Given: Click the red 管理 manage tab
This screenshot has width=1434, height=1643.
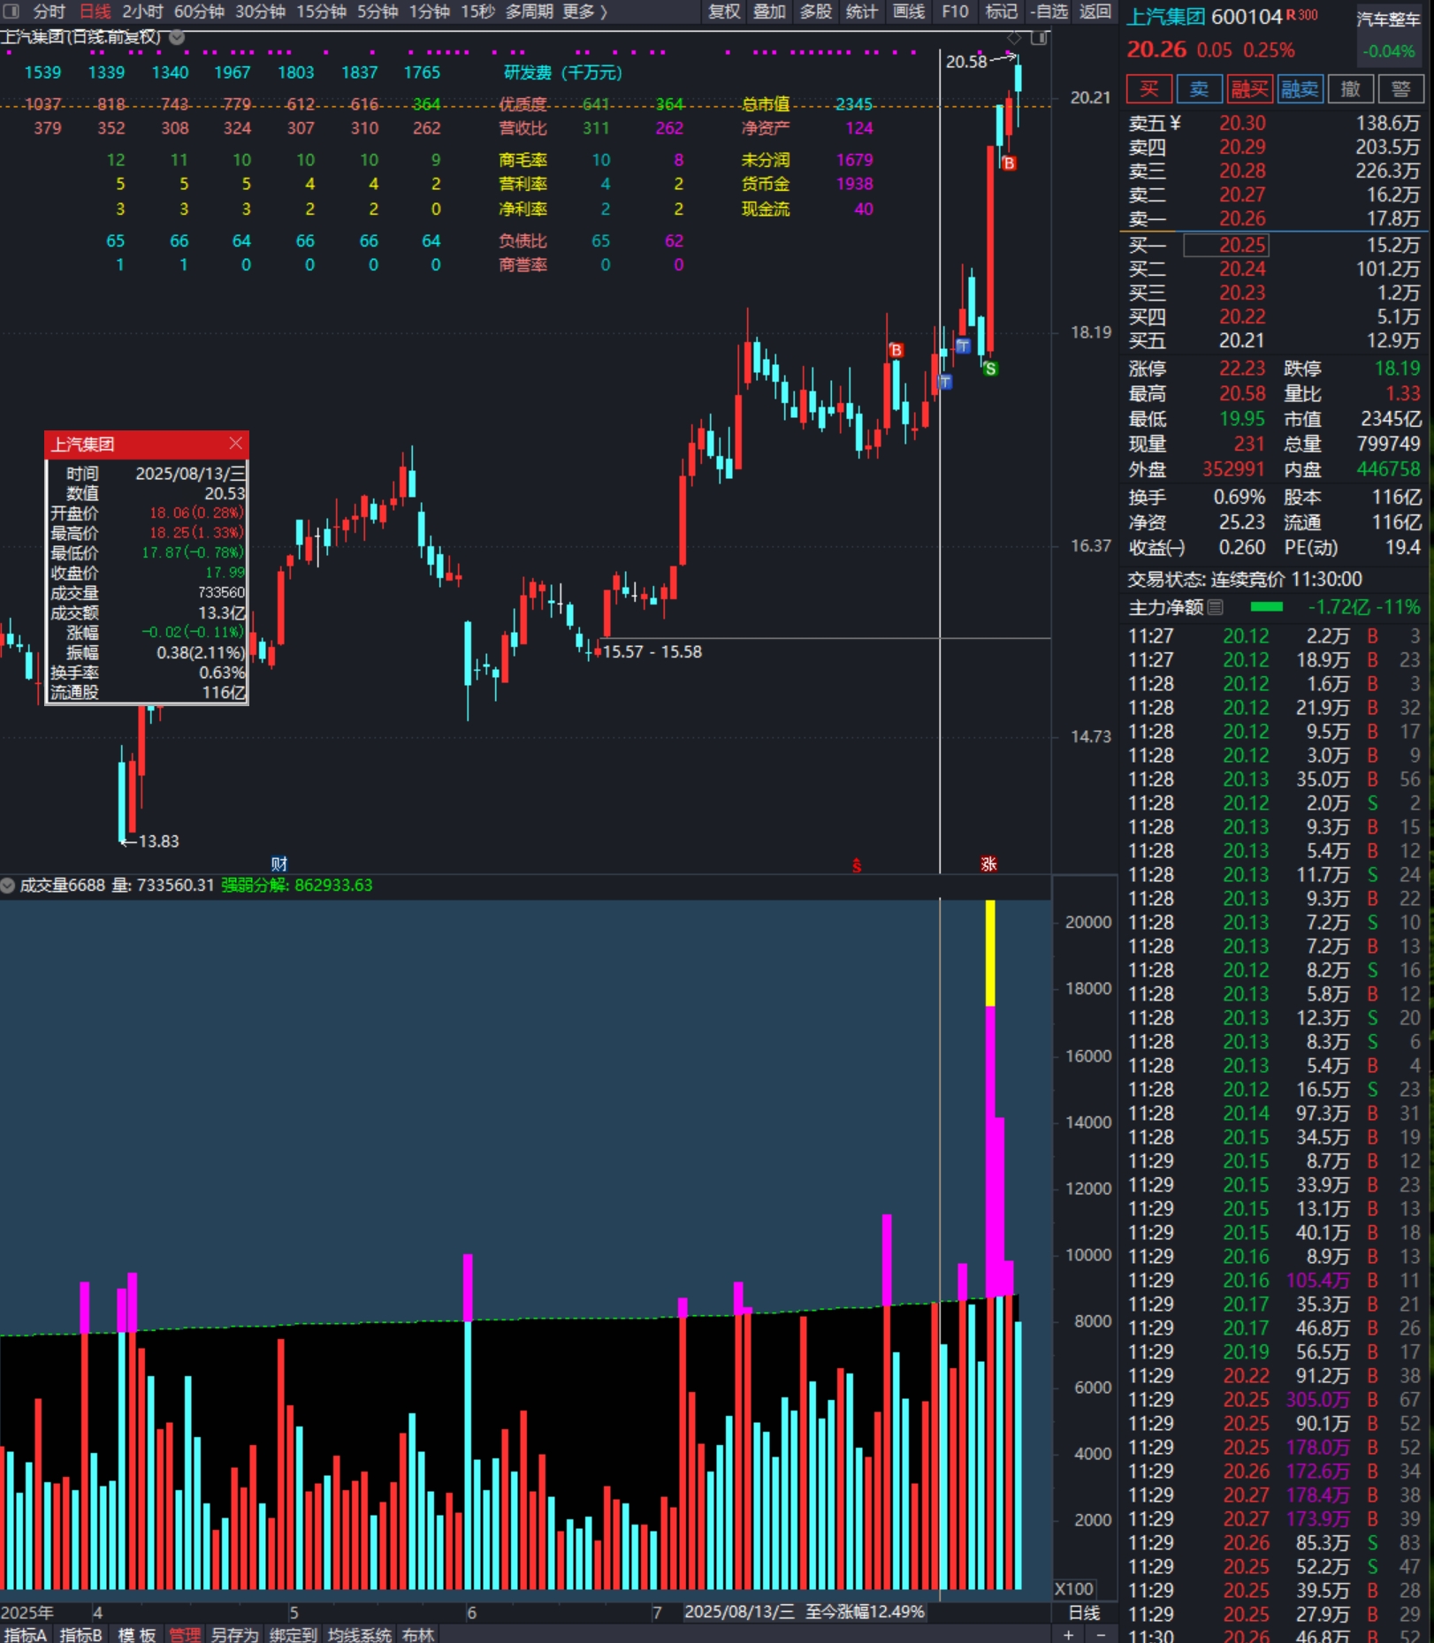Looking at the screenshot, I should click(185, 1635).
